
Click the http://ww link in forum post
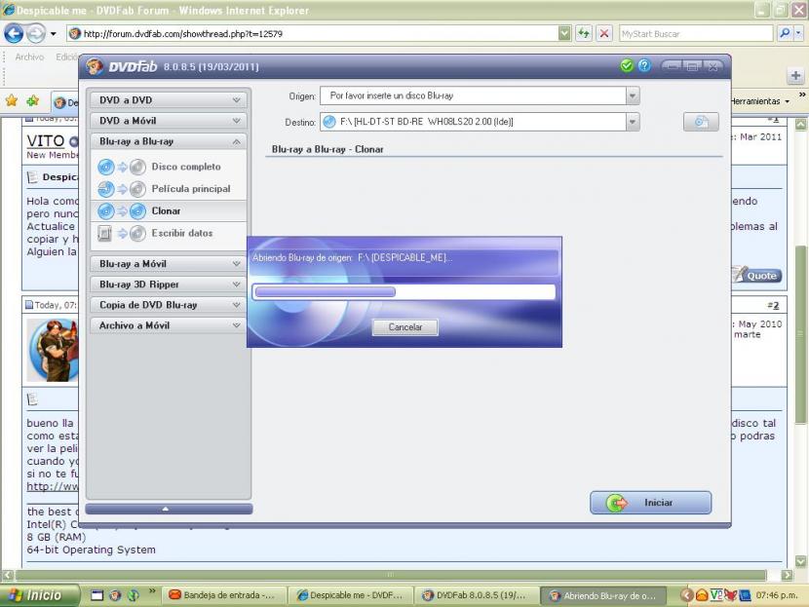[x=52, y=486]
